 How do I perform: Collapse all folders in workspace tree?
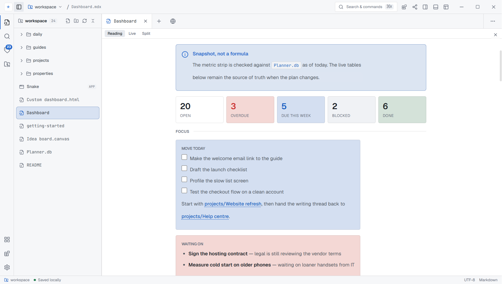(x=93, y=21)
